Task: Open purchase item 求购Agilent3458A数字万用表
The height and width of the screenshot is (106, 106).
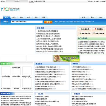Action: [x=80, y=82]
